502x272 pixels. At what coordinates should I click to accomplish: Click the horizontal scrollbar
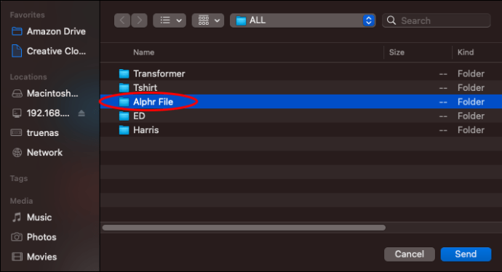(244, 228)
